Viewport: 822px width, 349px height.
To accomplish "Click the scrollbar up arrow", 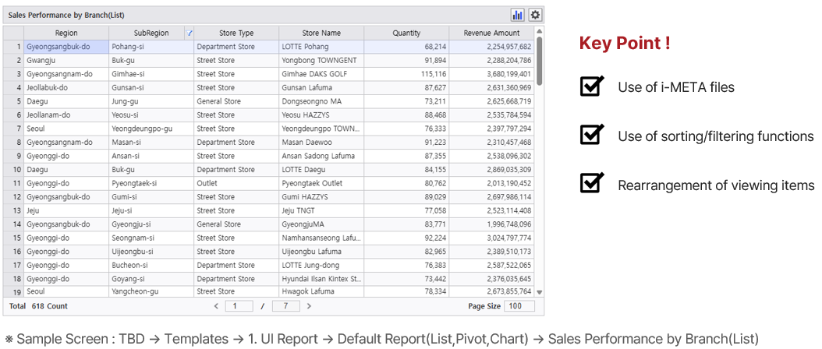I will click(x=539, y=33).
